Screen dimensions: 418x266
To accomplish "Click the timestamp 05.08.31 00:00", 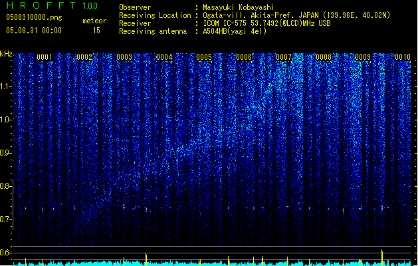I will pyautogui.click(x=34, y=31).
